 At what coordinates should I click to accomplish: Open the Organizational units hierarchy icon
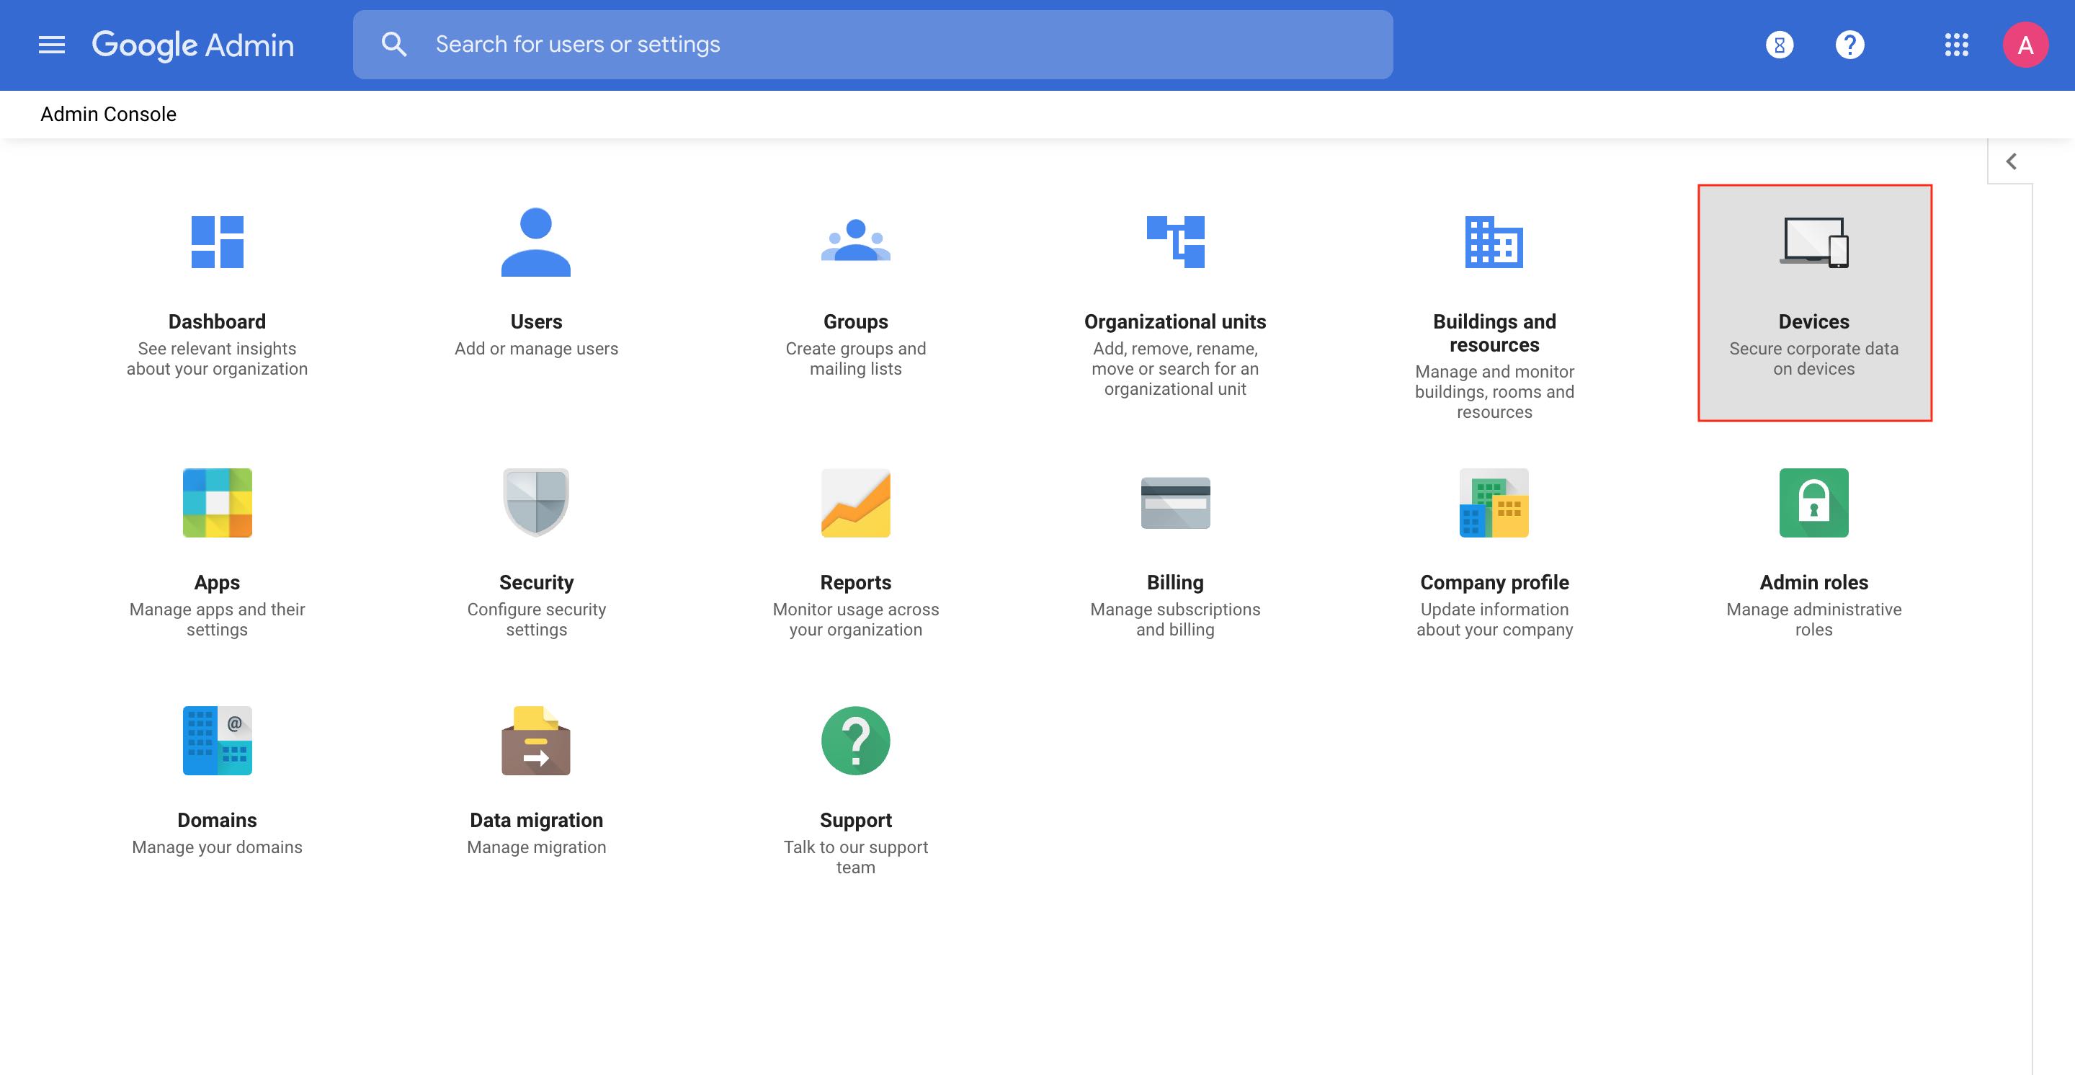1175,241
